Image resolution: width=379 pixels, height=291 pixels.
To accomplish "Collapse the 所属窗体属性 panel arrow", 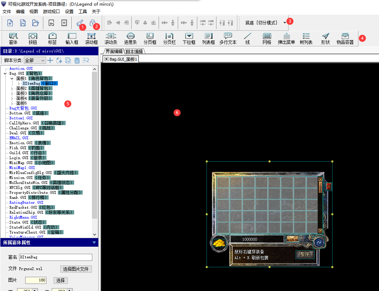I will (94, 242).
